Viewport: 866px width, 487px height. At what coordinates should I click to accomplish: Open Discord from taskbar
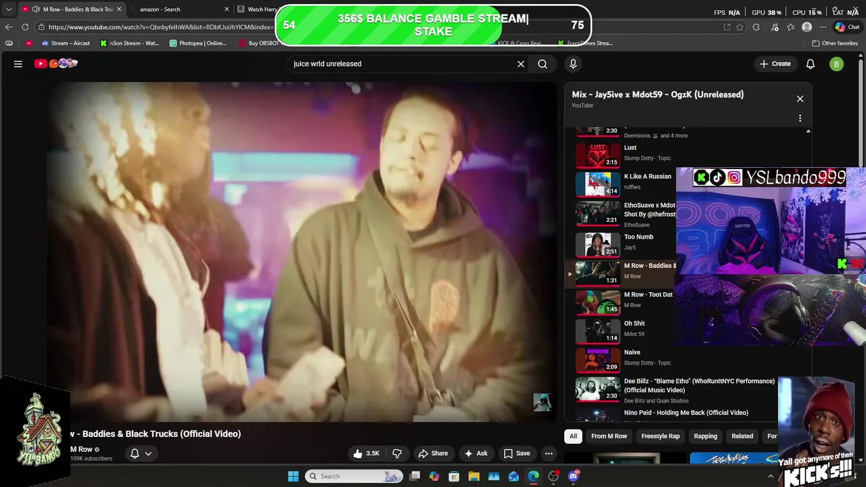click(574, 476)
